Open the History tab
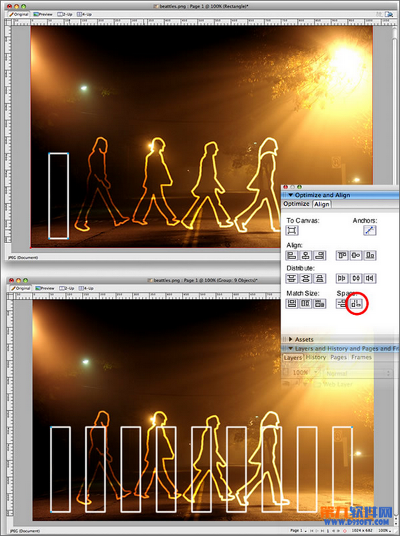 tap(316, 358)
